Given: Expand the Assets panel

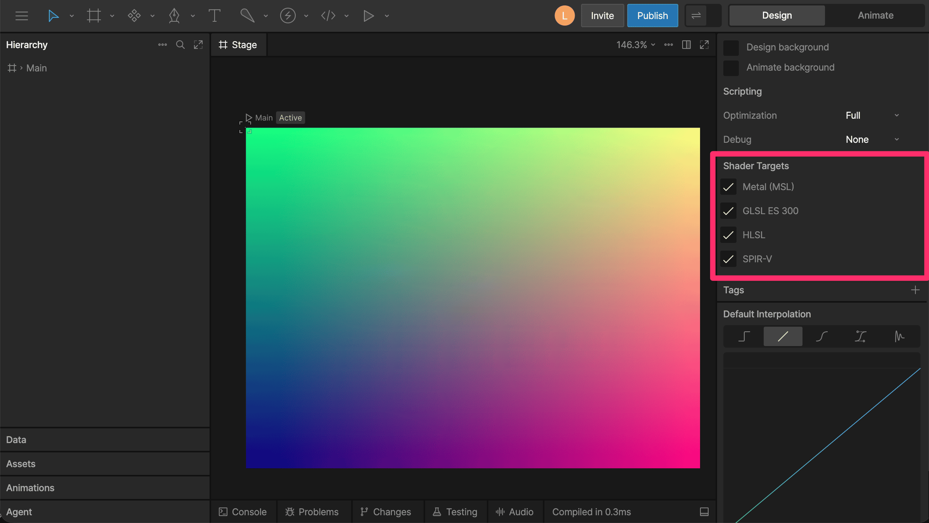Looking at the screenshot, I should [x=105, y=464].
